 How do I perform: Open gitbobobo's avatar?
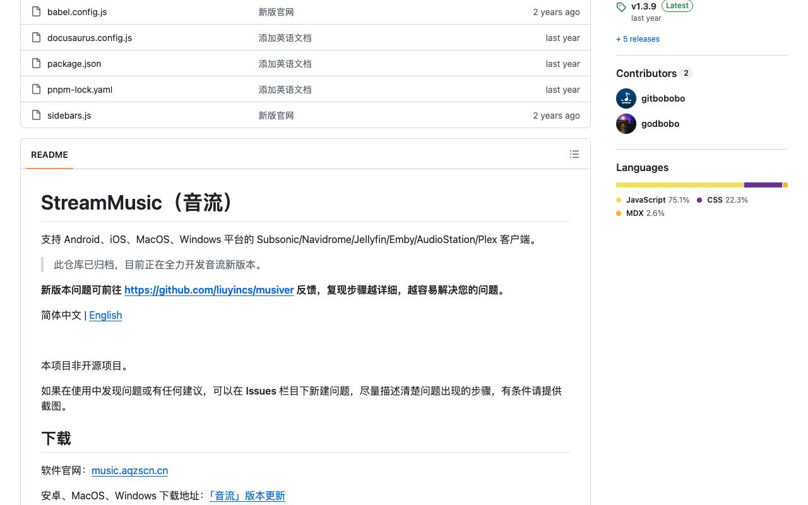[x=626, y=98]
